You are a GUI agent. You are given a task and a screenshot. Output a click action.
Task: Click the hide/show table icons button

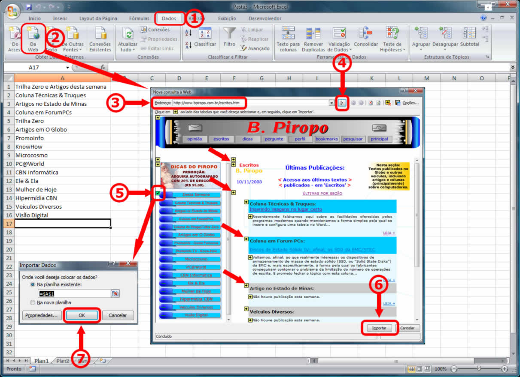(388, 103)
